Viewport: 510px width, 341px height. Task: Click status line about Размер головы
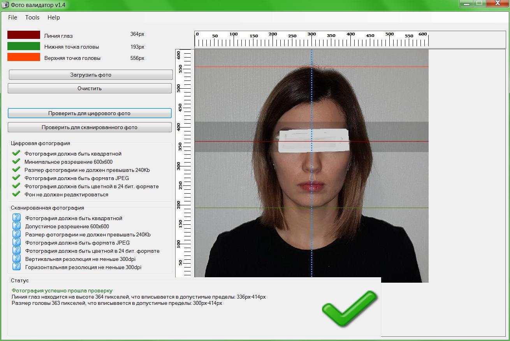pos(117,303)
